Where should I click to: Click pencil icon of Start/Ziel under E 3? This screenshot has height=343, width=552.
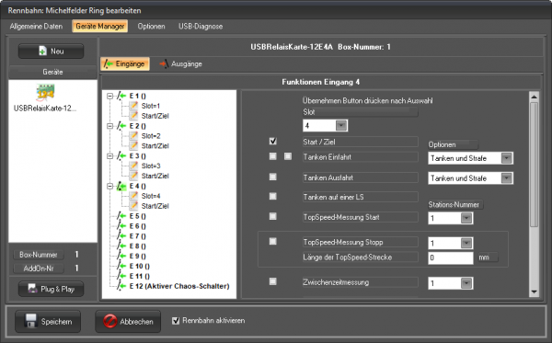[x=133, y=176]
